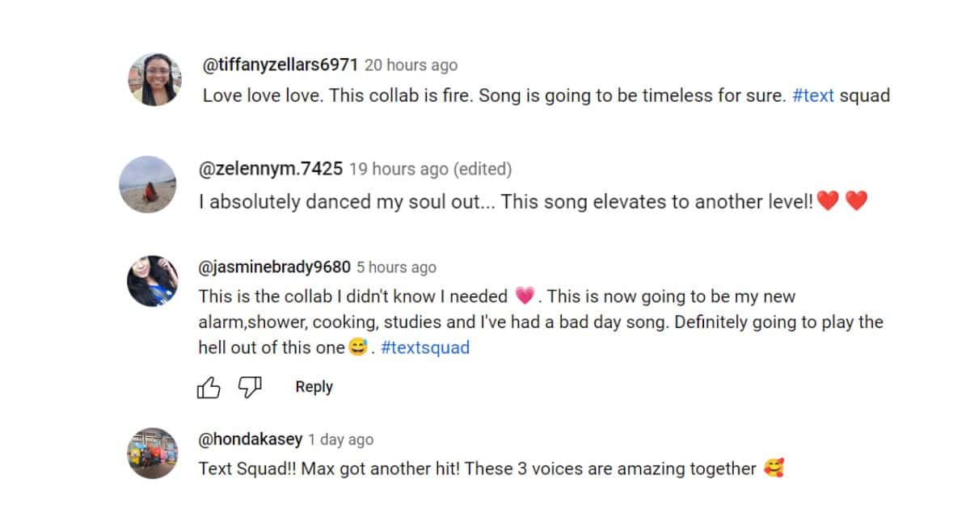Open the #text hashtag link
Image resolution: width=970 pixels, height=509 pixels.
click(x=813, y=95)
